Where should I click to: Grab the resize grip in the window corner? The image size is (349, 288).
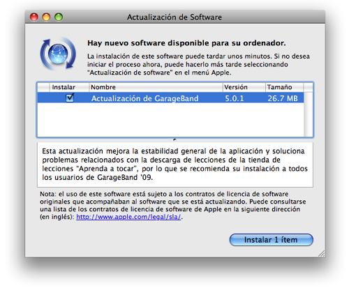pyautogui.click(x=322, y=253)
